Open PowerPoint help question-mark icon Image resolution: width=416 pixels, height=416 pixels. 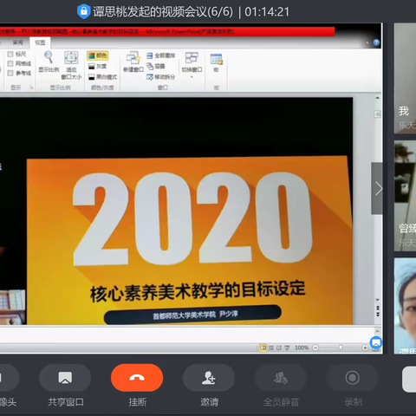pyautogui.click(x=376, y=42)
